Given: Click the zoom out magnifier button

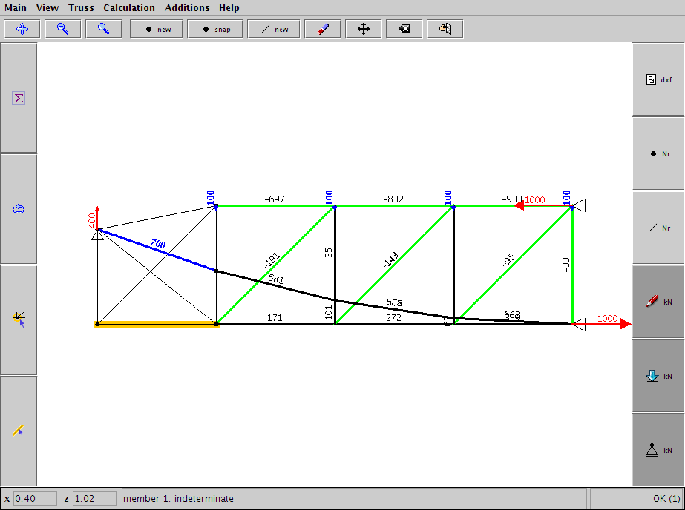Looking at the screenshot, I should (x=63, y=29).
